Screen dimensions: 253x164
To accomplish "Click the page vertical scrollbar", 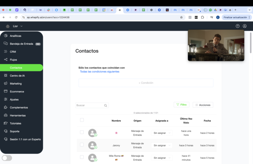I will click(x=251, y=42).
